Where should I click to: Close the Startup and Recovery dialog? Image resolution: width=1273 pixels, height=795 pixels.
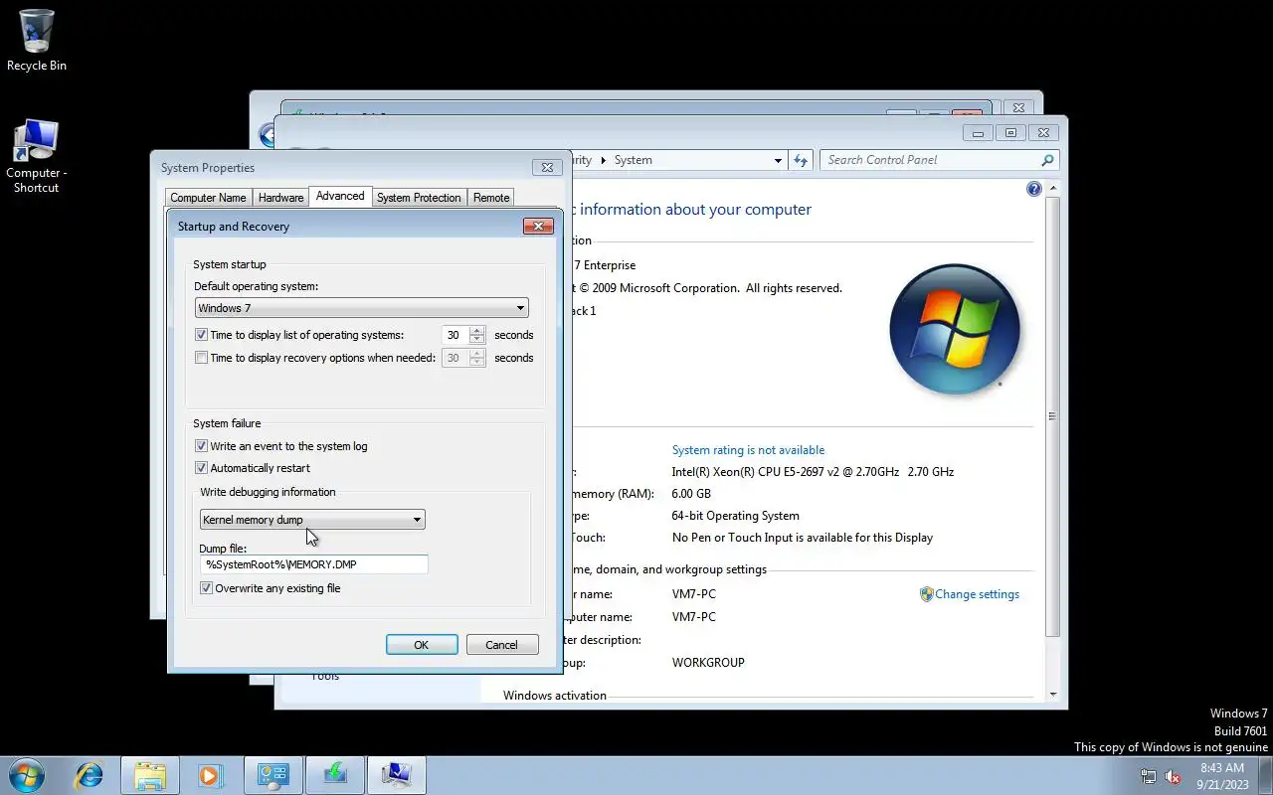click(x=538, y=227)
